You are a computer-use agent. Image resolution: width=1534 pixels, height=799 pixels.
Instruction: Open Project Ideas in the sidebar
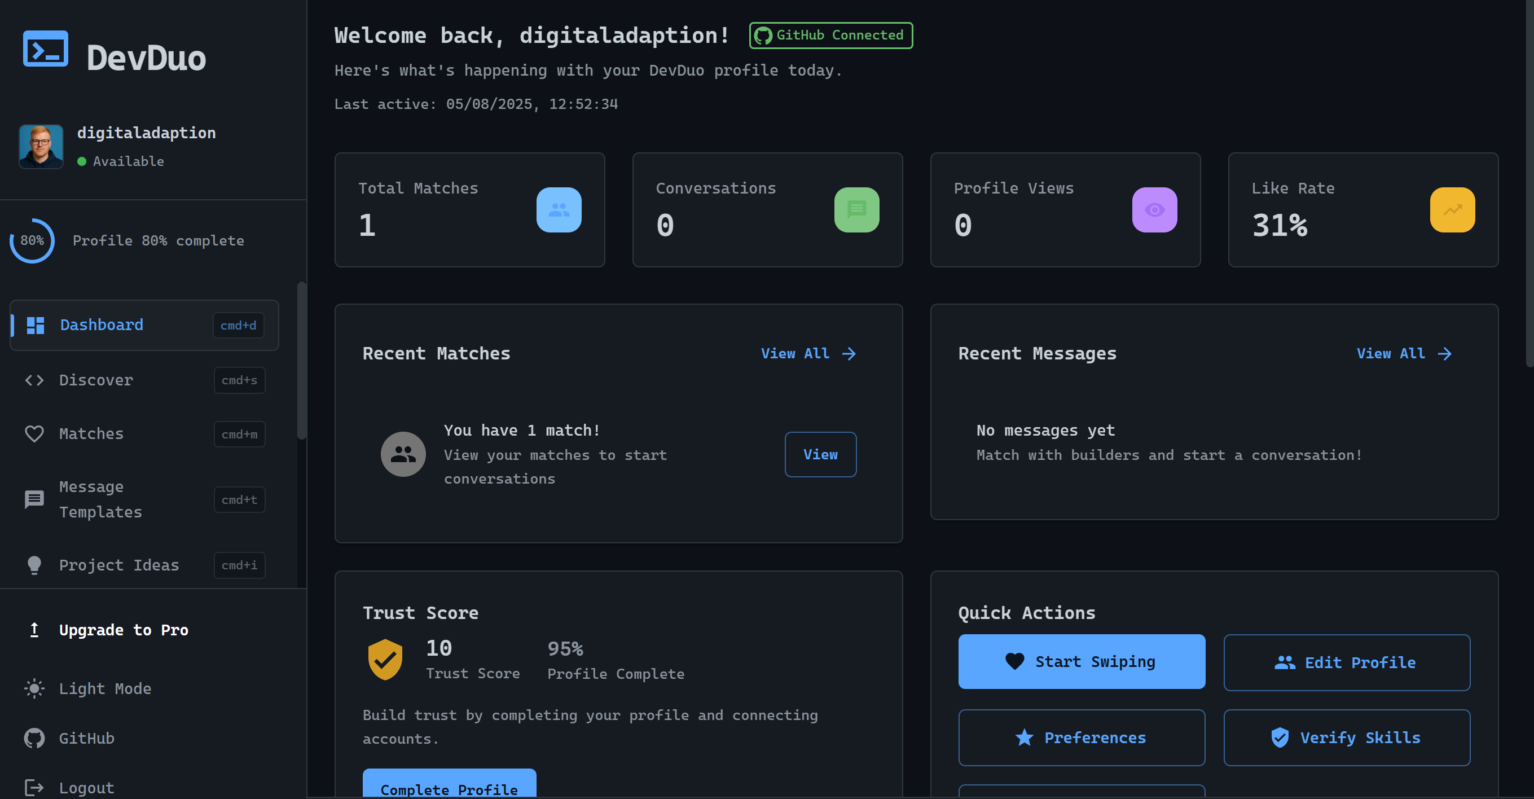[144, 565]
